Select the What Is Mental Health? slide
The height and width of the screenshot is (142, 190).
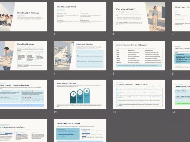(x=139, y=17)
